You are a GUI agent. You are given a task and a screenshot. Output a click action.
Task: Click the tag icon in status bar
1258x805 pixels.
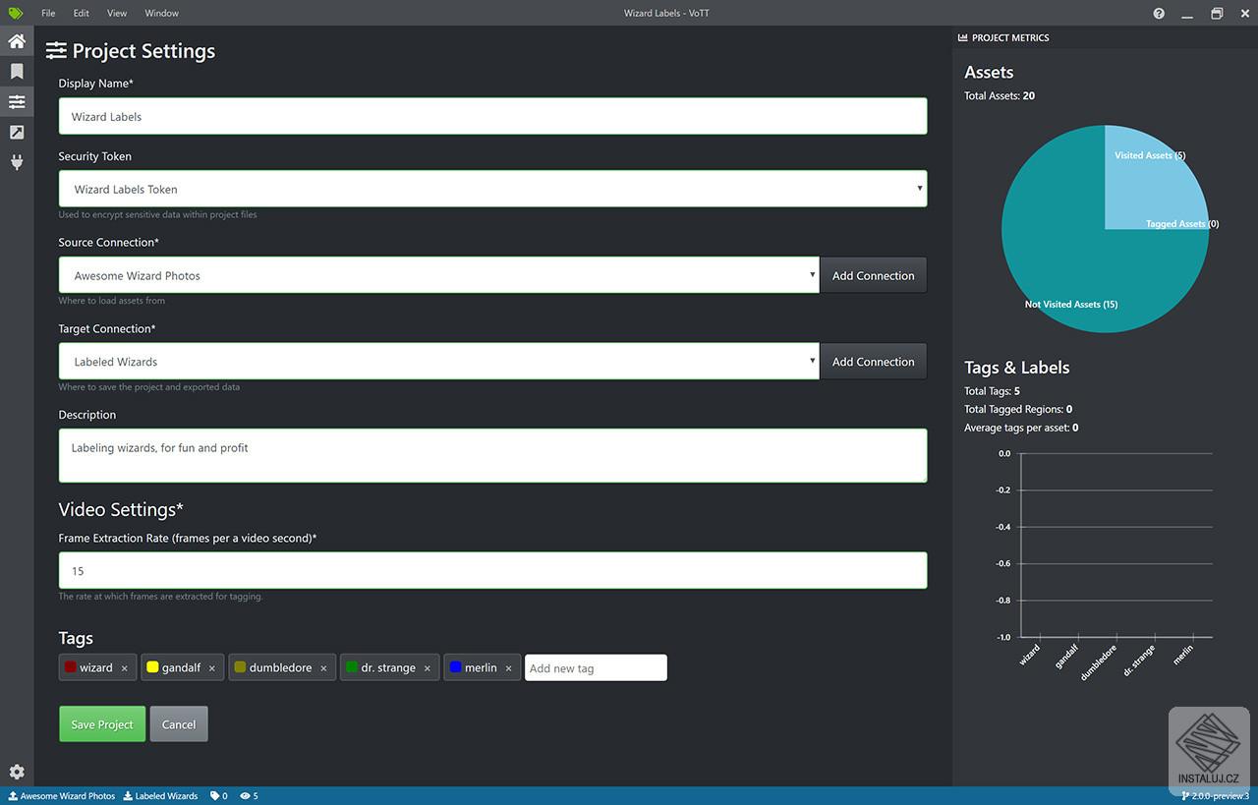coord(215,796)
